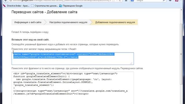
Task: Click the code line function googleTranslateElementInit()
Action: click(x=41, y=76)
